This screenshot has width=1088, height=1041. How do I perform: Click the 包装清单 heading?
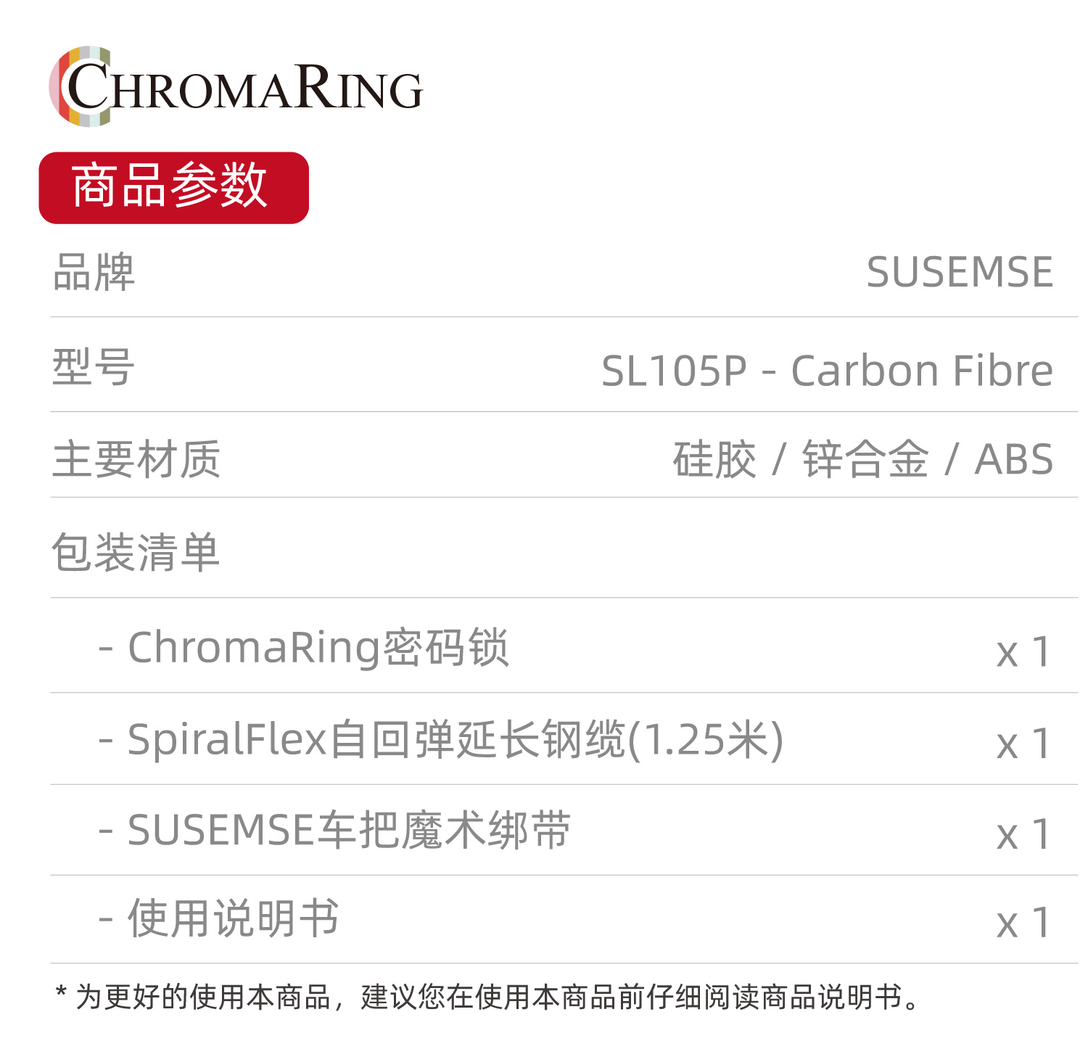click(x=136, y=552)
